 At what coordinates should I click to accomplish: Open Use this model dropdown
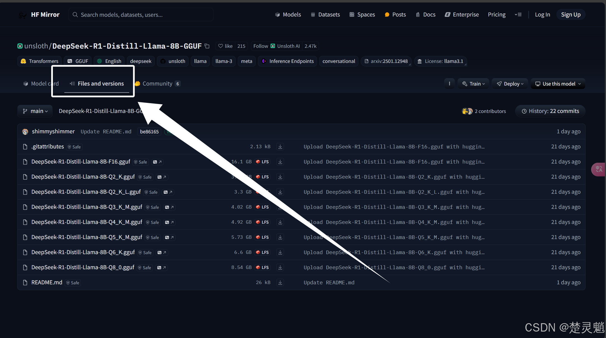[x=558, y=84]
